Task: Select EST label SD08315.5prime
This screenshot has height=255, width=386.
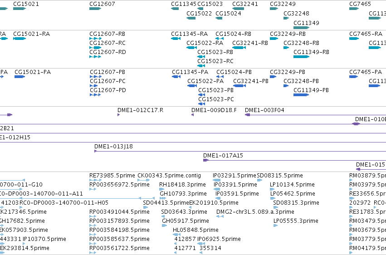Action: [x=280, y=176]
